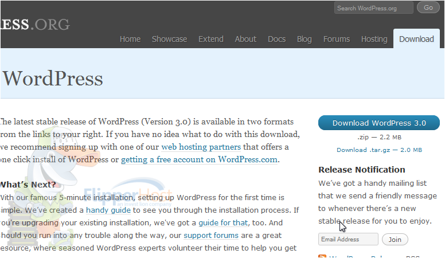Viewport: 445px width, 258px height.
Task: Navigate to the Blog page
Action: tap(305, 39)
